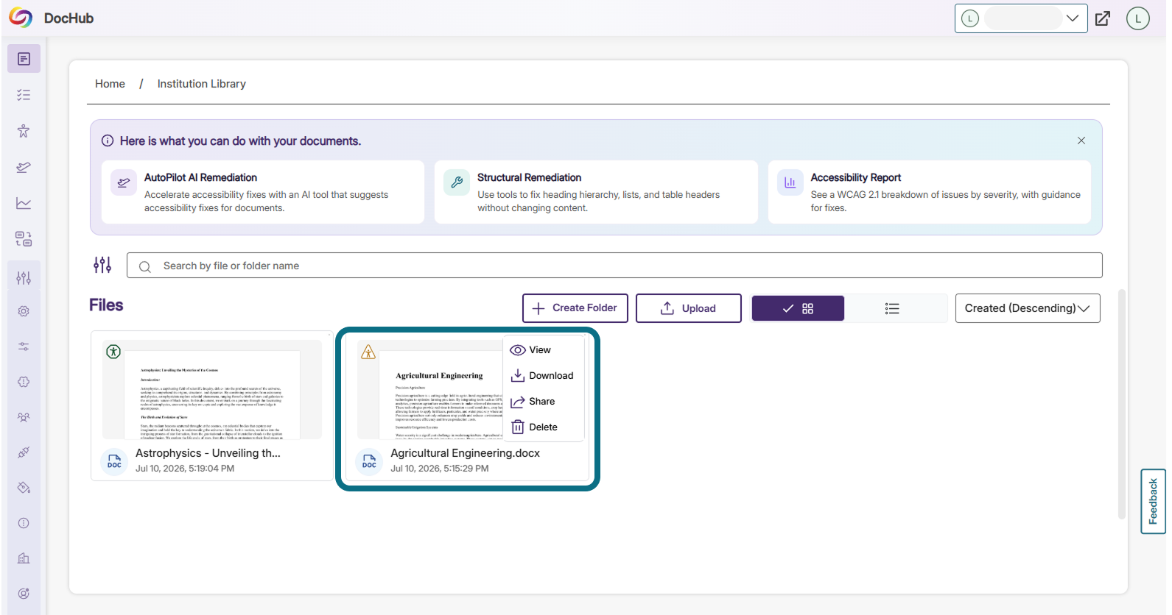The image size is (1172, 615).
Task: Switch to grid view toggle
Action: click(x=798, y=308)
